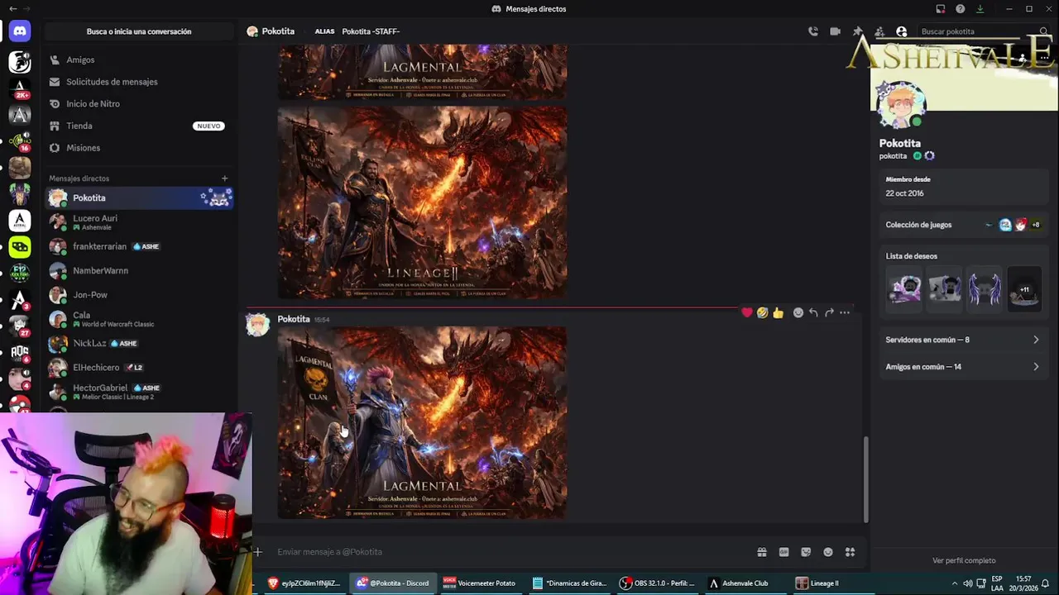
Task: Click the taskbar volume icon
Action: click(x=967, y=583)
